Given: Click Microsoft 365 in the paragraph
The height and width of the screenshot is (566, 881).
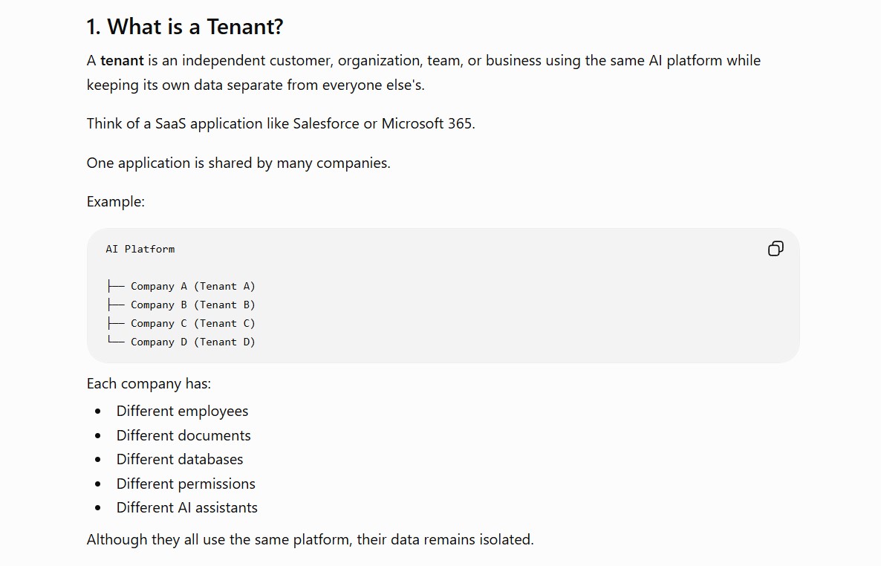Looking at the screenshot, I should coord(427,123).
